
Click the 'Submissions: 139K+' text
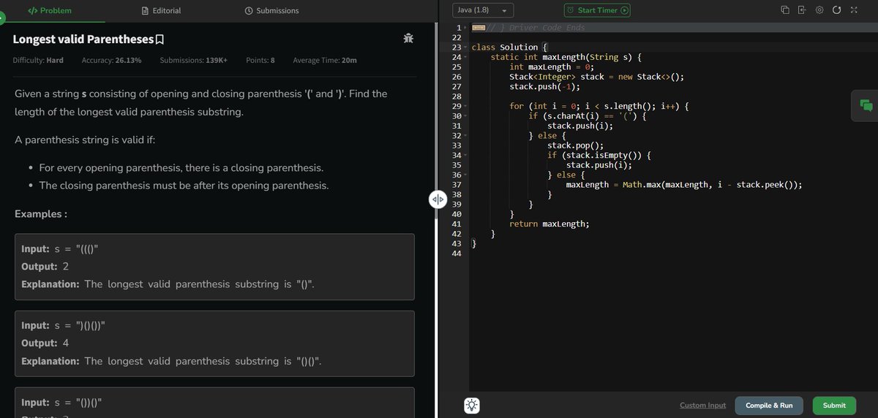194,60
